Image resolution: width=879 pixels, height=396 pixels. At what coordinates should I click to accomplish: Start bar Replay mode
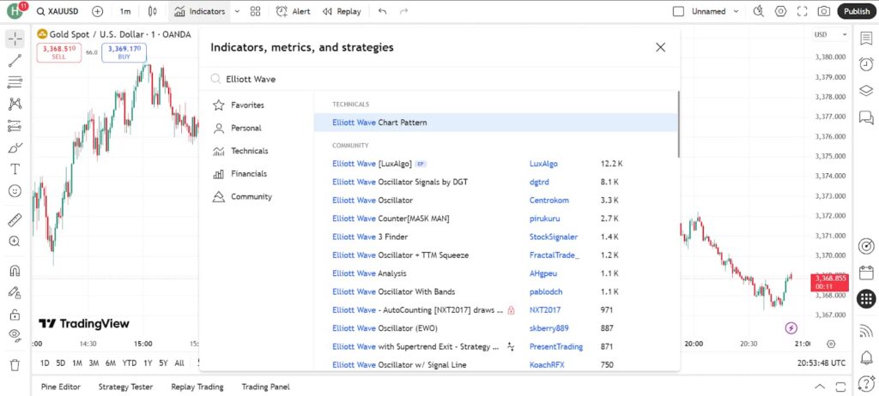tap(342, 11)
